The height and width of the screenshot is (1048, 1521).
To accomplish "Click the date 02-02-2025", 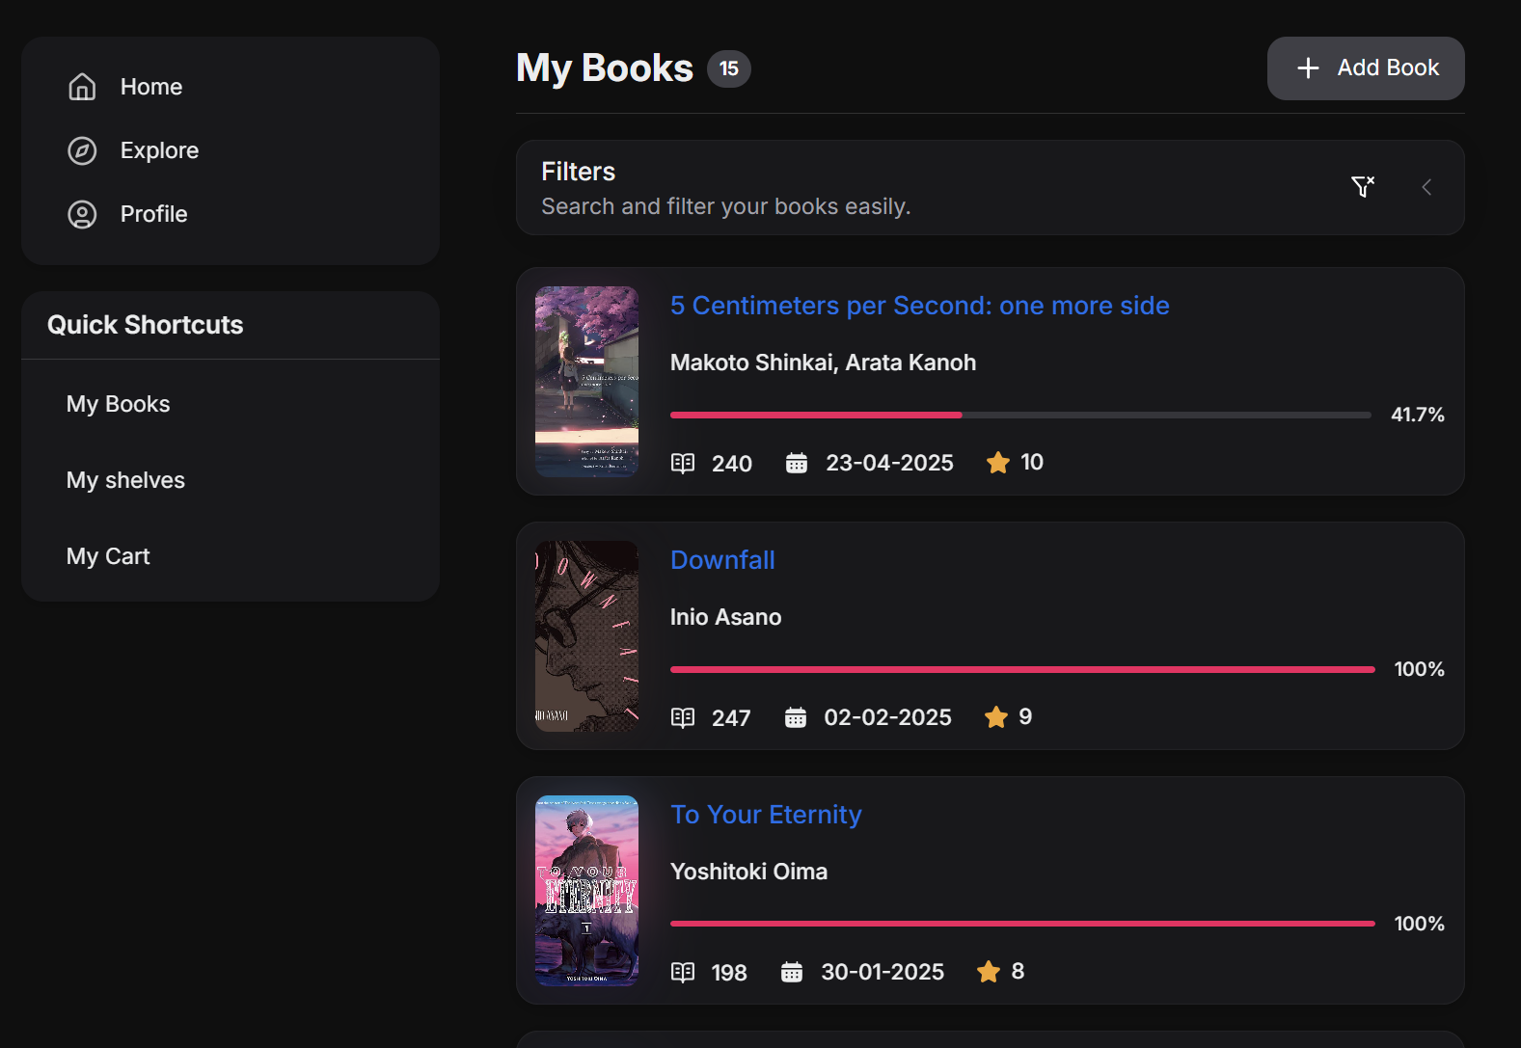I will 887,717.
